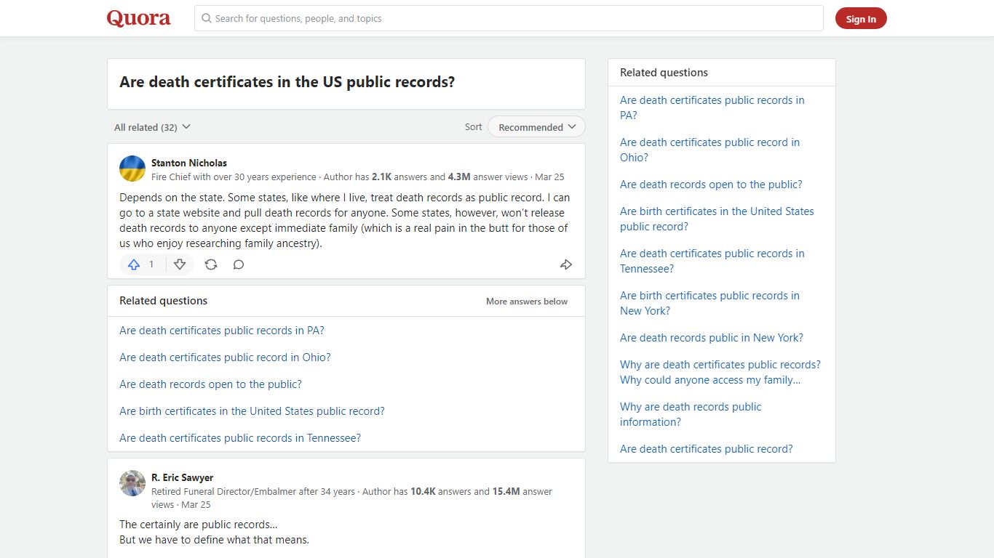Viewport: 994px width, 558px height.
Task: Focus the Quora search field
Action: [509, 18]
